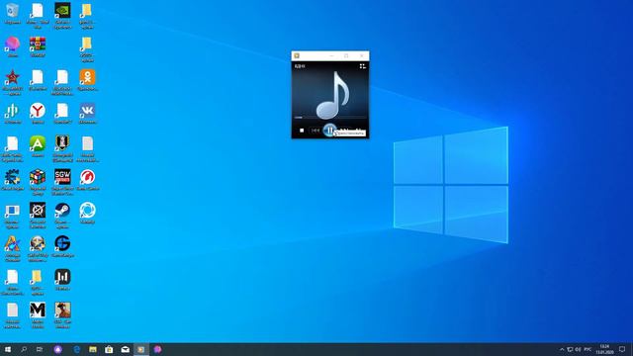Open the Windows Start menu
The height and width of the screenshot is (356, 633).
8,349
